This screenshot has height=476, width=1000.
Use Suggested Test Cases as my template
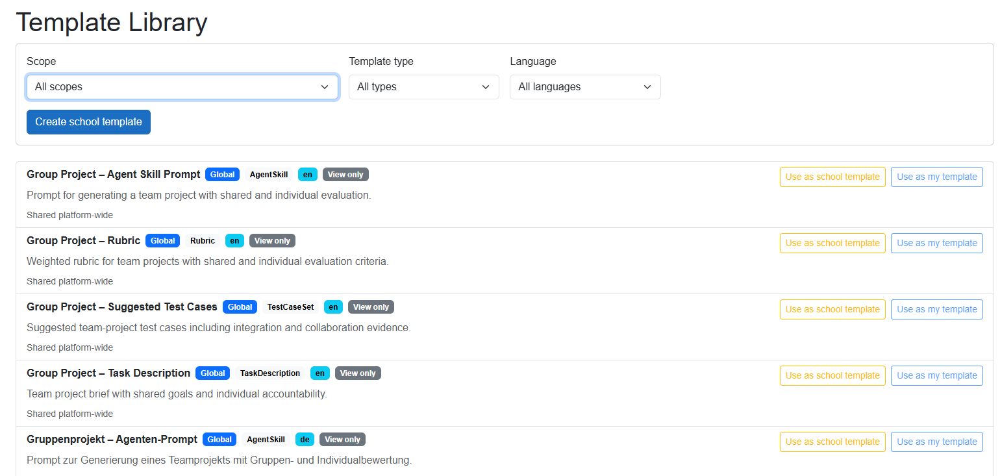point(936,309)
